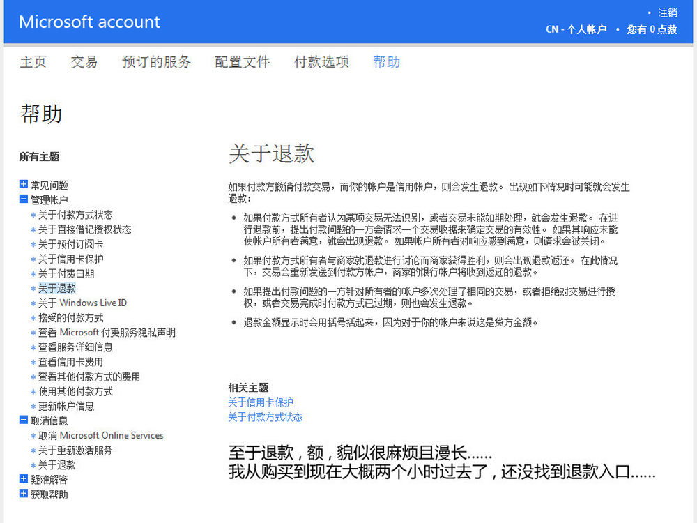Open the 查看信用卡费用 topic

tap(70, 362)
